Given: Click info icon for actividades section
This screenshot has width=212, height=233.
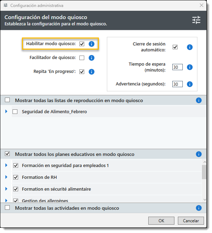Looking at the screenshot, I should pos(199,208).
